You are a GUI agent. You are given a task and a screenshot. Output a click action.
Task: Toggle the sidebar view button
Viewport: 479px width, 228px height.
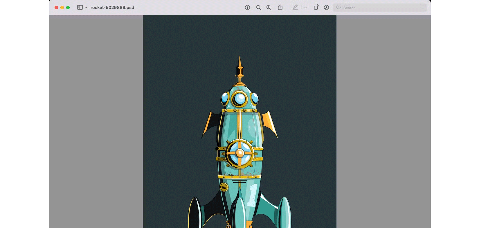click(80, 8)
